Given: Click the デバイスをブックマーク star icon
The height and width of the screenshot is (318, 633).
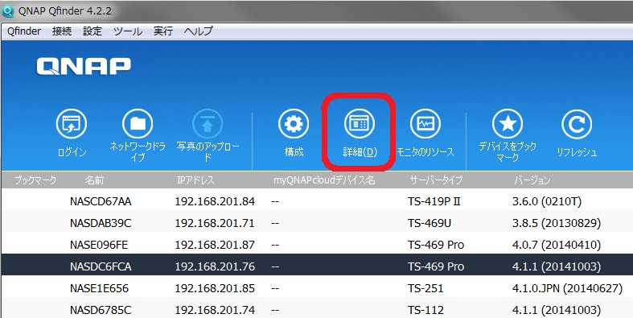Looking at the screenshot, I should [508, 125].
